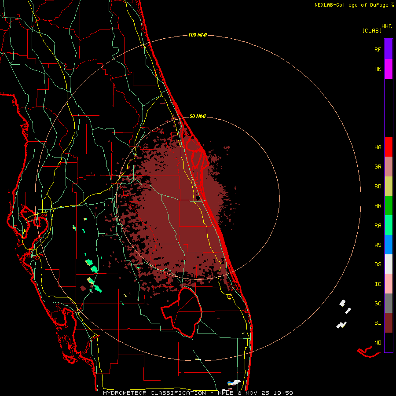
Task: Click the HA legend label
Action: click(x=378, y=147)
